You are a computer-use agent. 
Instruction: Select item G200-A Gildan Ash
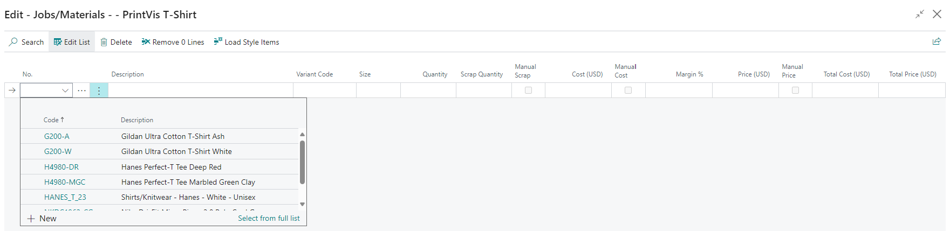pyautogui.click(x=57, y=137)
